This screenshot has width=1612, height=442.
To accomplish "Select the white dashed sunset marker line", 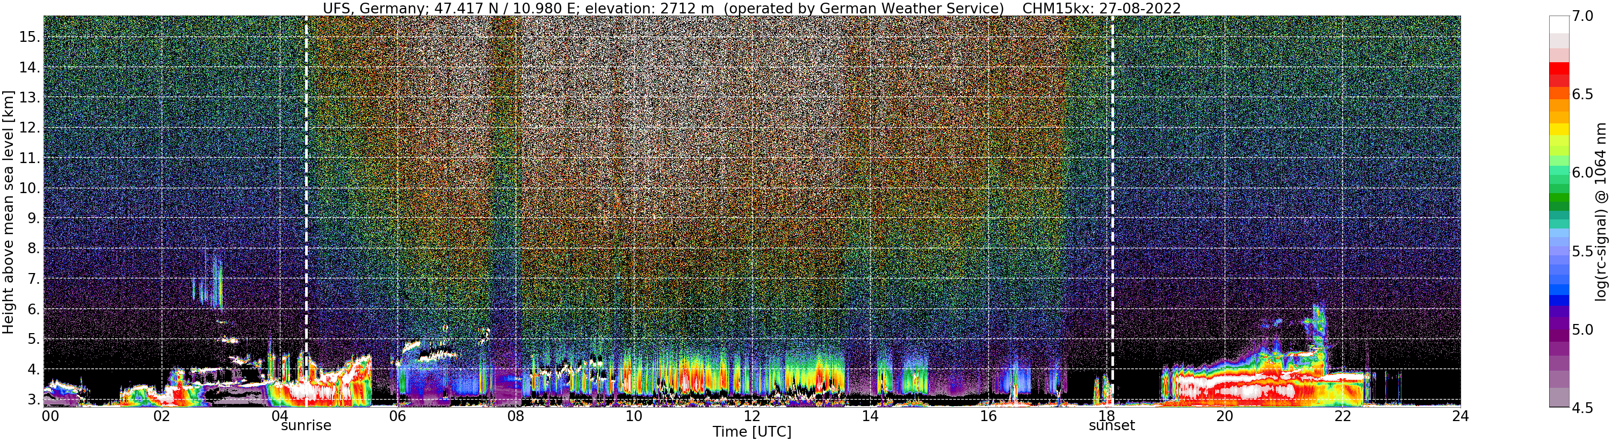I will [x=1112, y=211].
